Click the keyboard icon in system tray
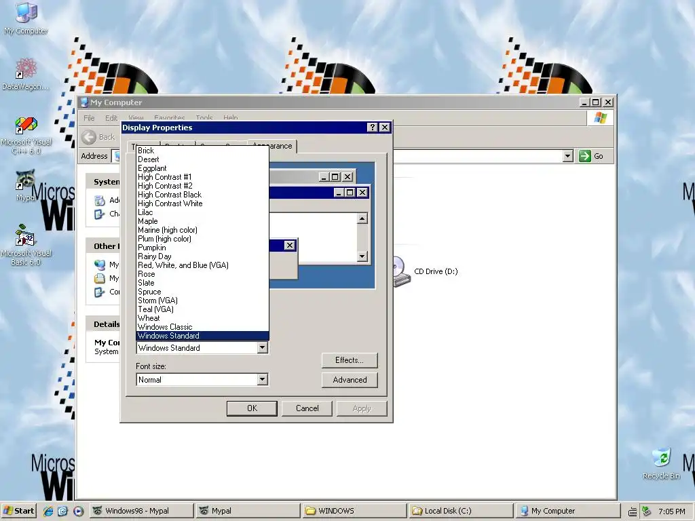The height and width of the screenshot is (521, 695). click(633, 512)
